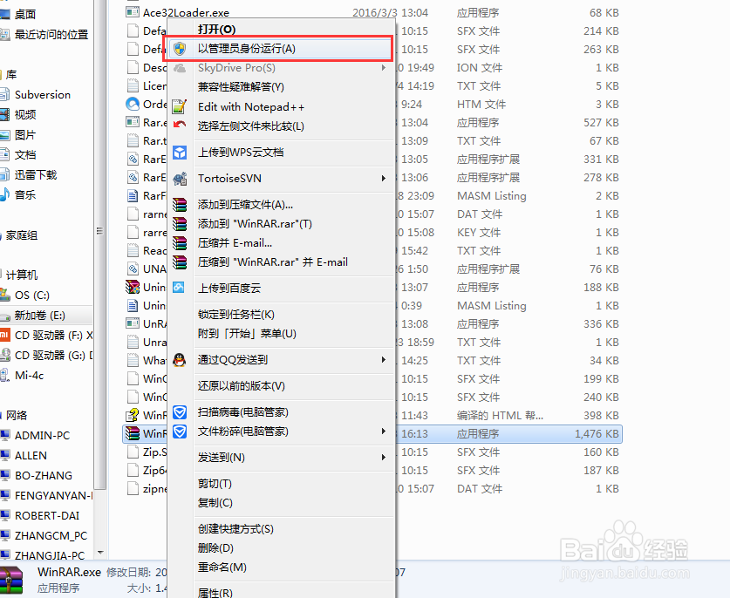The image size is (730, 598).
Task: Select Edit with Notepad++
Action: point(251,107)
